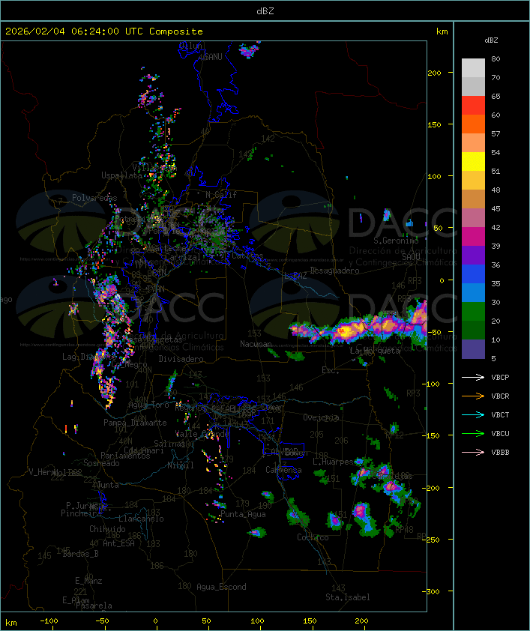
Task: Click the Punta_Agua place label
Action: 243,514
